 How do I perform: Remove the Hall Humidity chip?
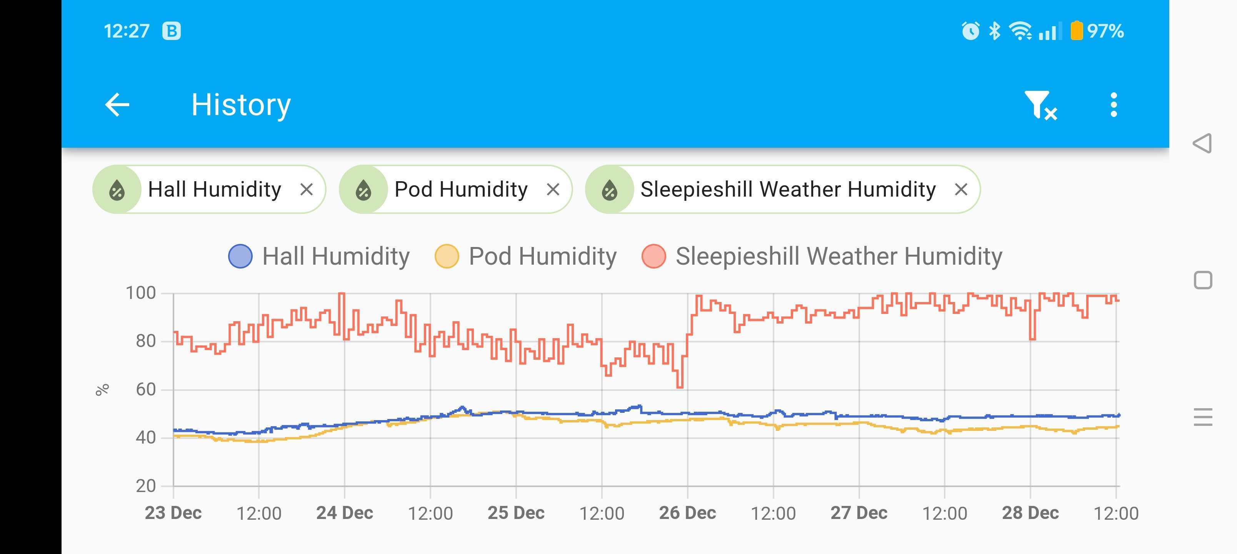click(307, 190)
